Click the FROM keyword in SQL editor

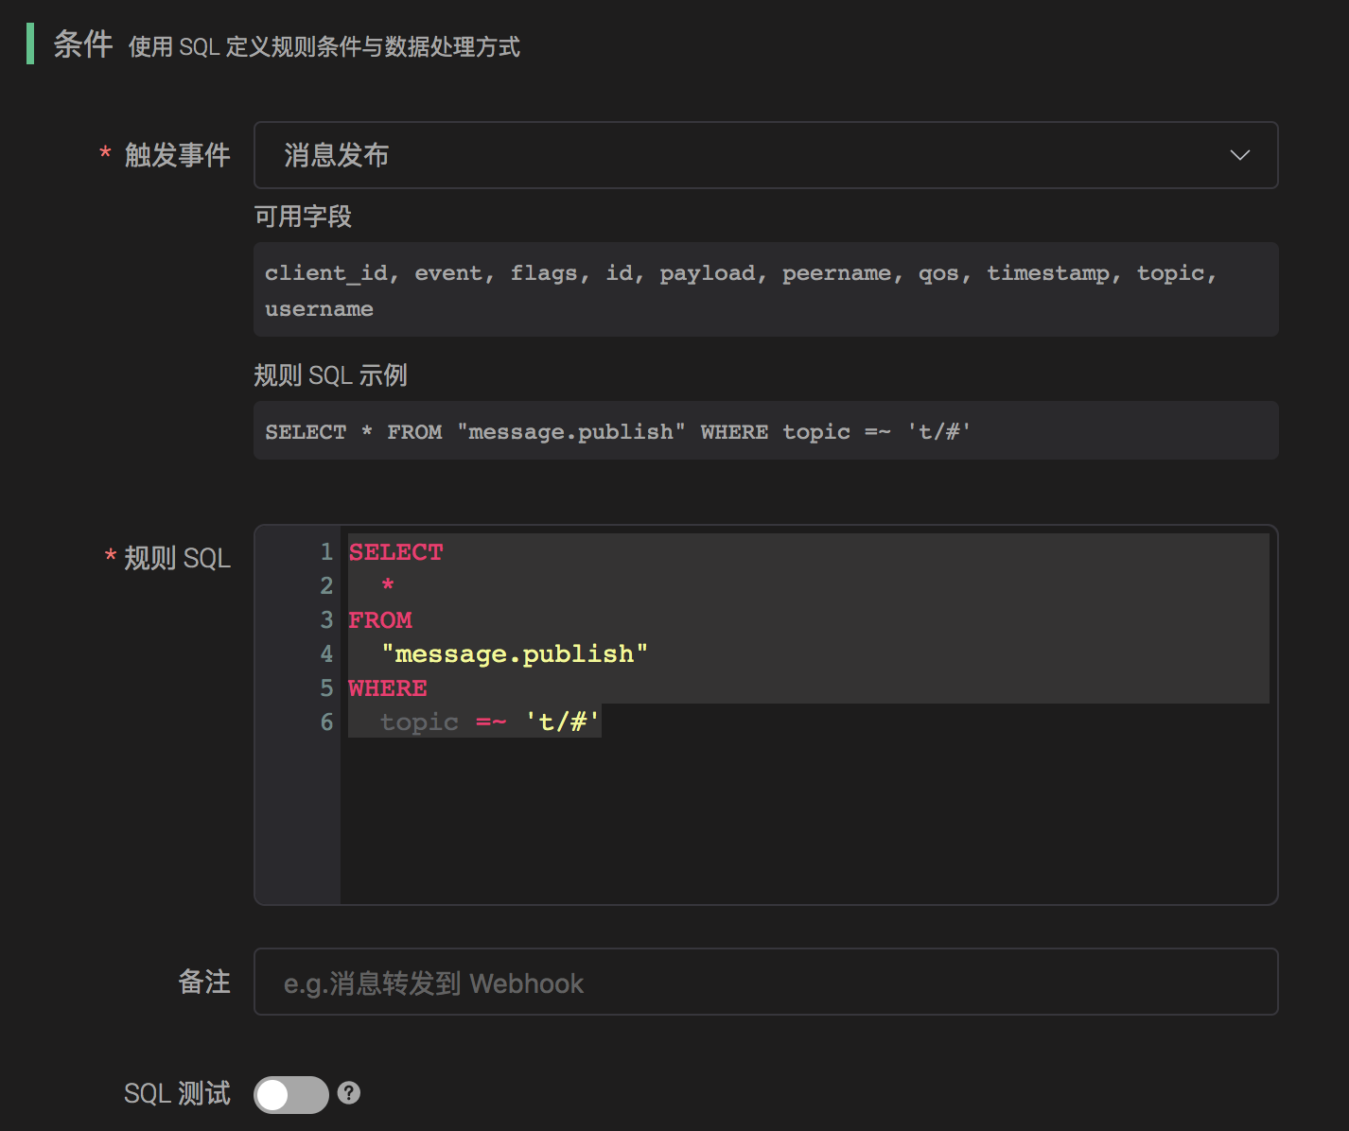click(380, 620)
